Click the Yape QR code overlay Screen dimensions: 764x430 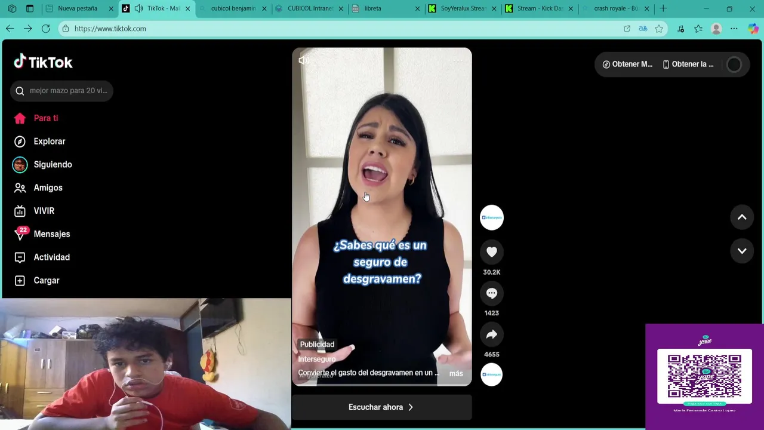coord(704,376)
